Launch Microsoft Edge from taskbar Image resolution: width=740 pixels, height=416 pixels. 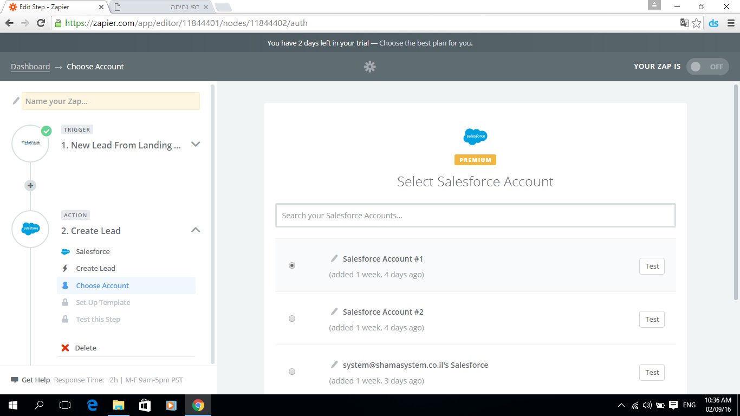pos(92,405)
